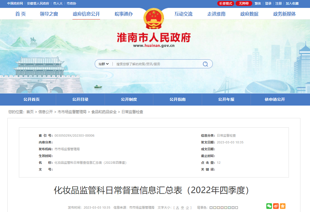Toggle 无障碍 accessibility mode
This screenshot has width=310, height=212.
tap(244, 3)
